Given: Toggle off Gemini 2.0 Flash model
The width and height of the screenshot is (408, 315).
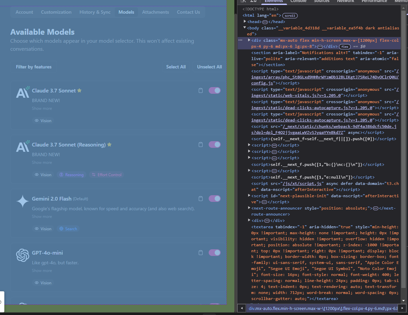Looking at the screenshot, I should [214, 199].
